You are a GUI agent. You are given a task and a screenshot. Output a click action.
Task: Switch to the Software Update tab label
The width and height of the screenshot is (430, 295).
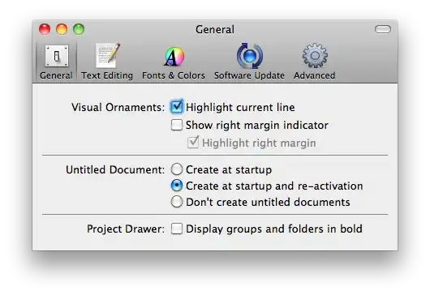[x=249, y=75]
